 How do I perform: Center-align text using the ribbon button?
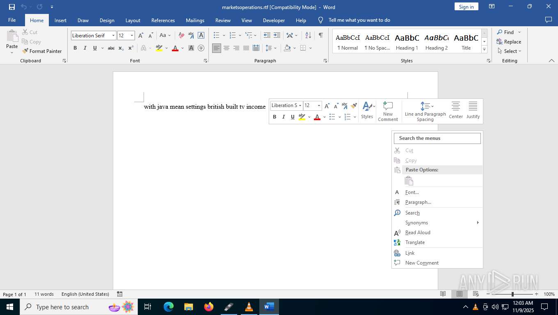[226, 48]
